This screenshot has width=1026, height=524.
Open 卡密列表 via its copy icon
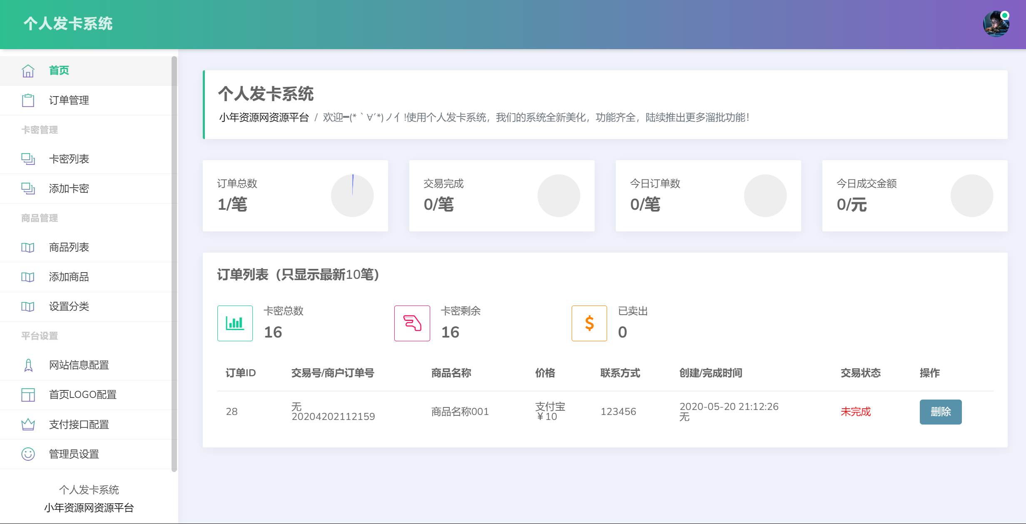(x=27, y=159)
